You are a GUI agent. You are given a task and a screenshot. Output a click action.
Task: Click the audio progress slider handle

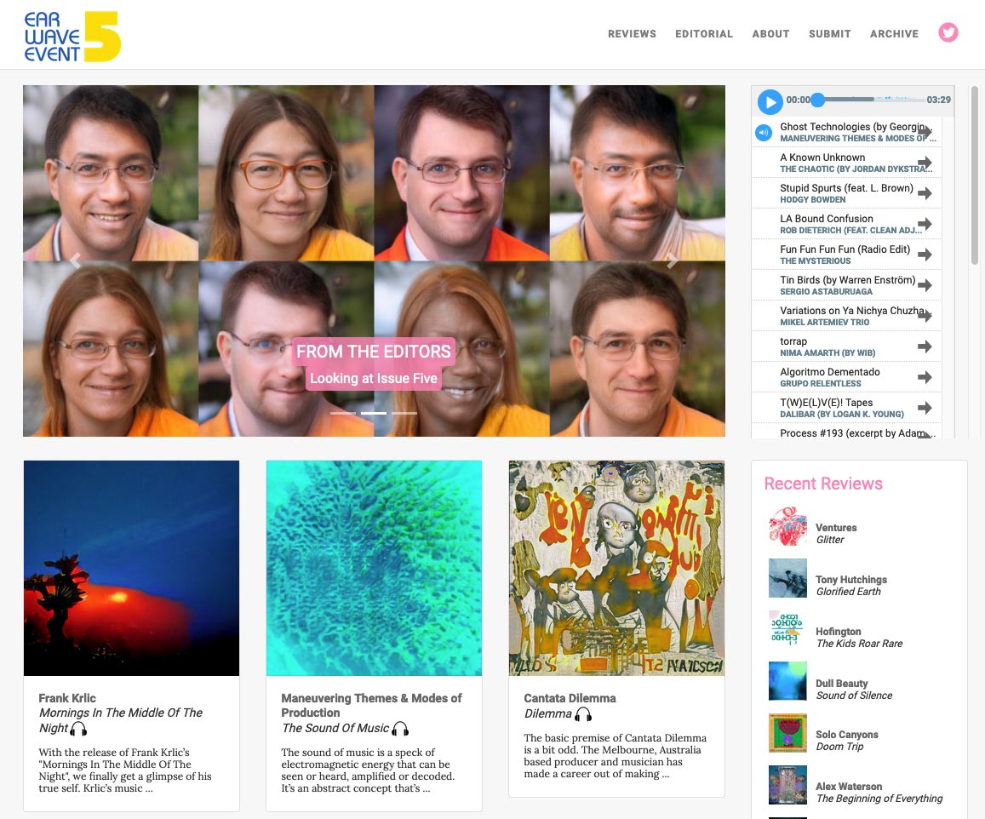[x=817, y=100]
